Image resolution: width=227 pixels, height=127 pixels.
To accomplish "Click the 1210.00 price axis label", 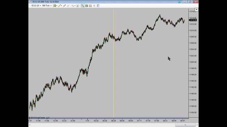I will (x=193, y=30).
